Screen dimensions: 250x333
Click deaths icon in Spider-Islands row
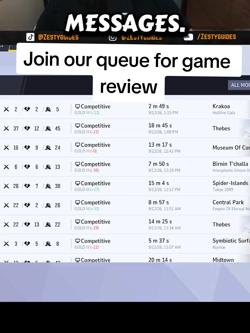[27, 186]
